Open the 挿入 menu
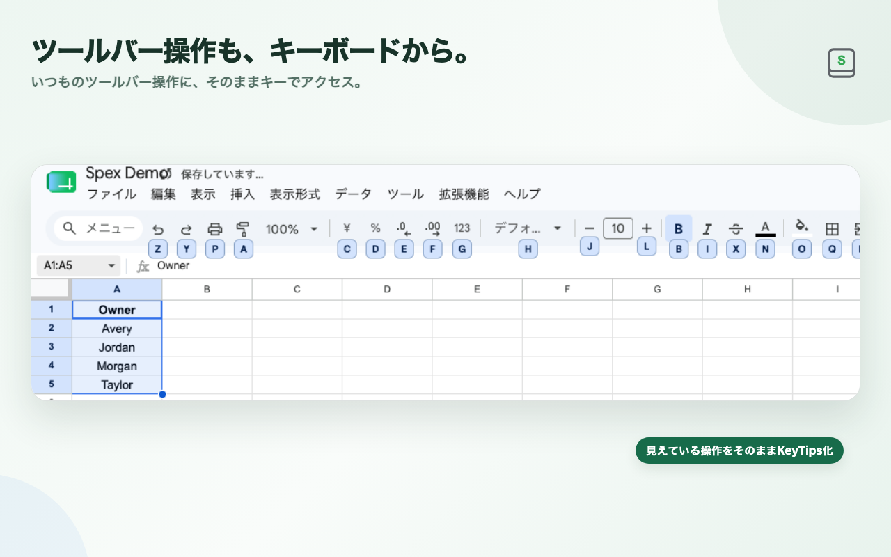 tap(243, 194)
